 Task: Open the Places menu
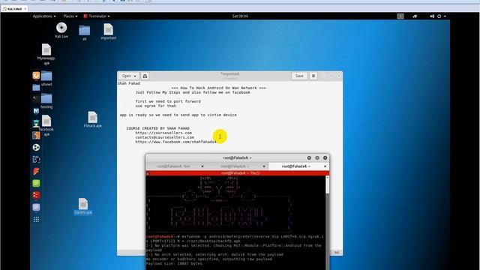pos(70,16)
